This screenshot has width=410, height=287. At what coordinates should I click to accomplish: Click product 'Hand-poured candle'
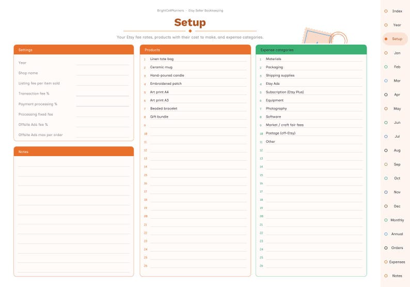(x=195, y=75)
